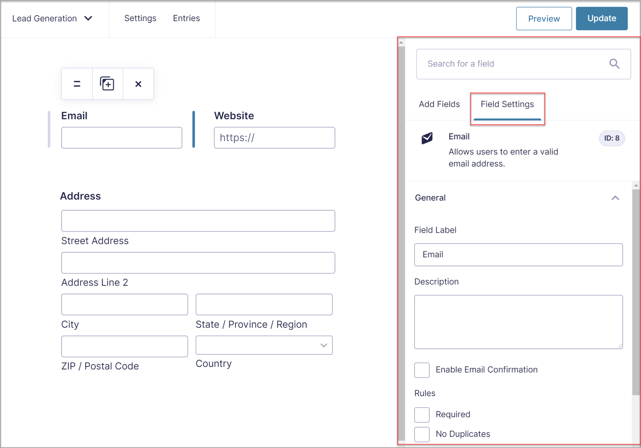Delete the Email field with the X icon

[x=138, y=84]
